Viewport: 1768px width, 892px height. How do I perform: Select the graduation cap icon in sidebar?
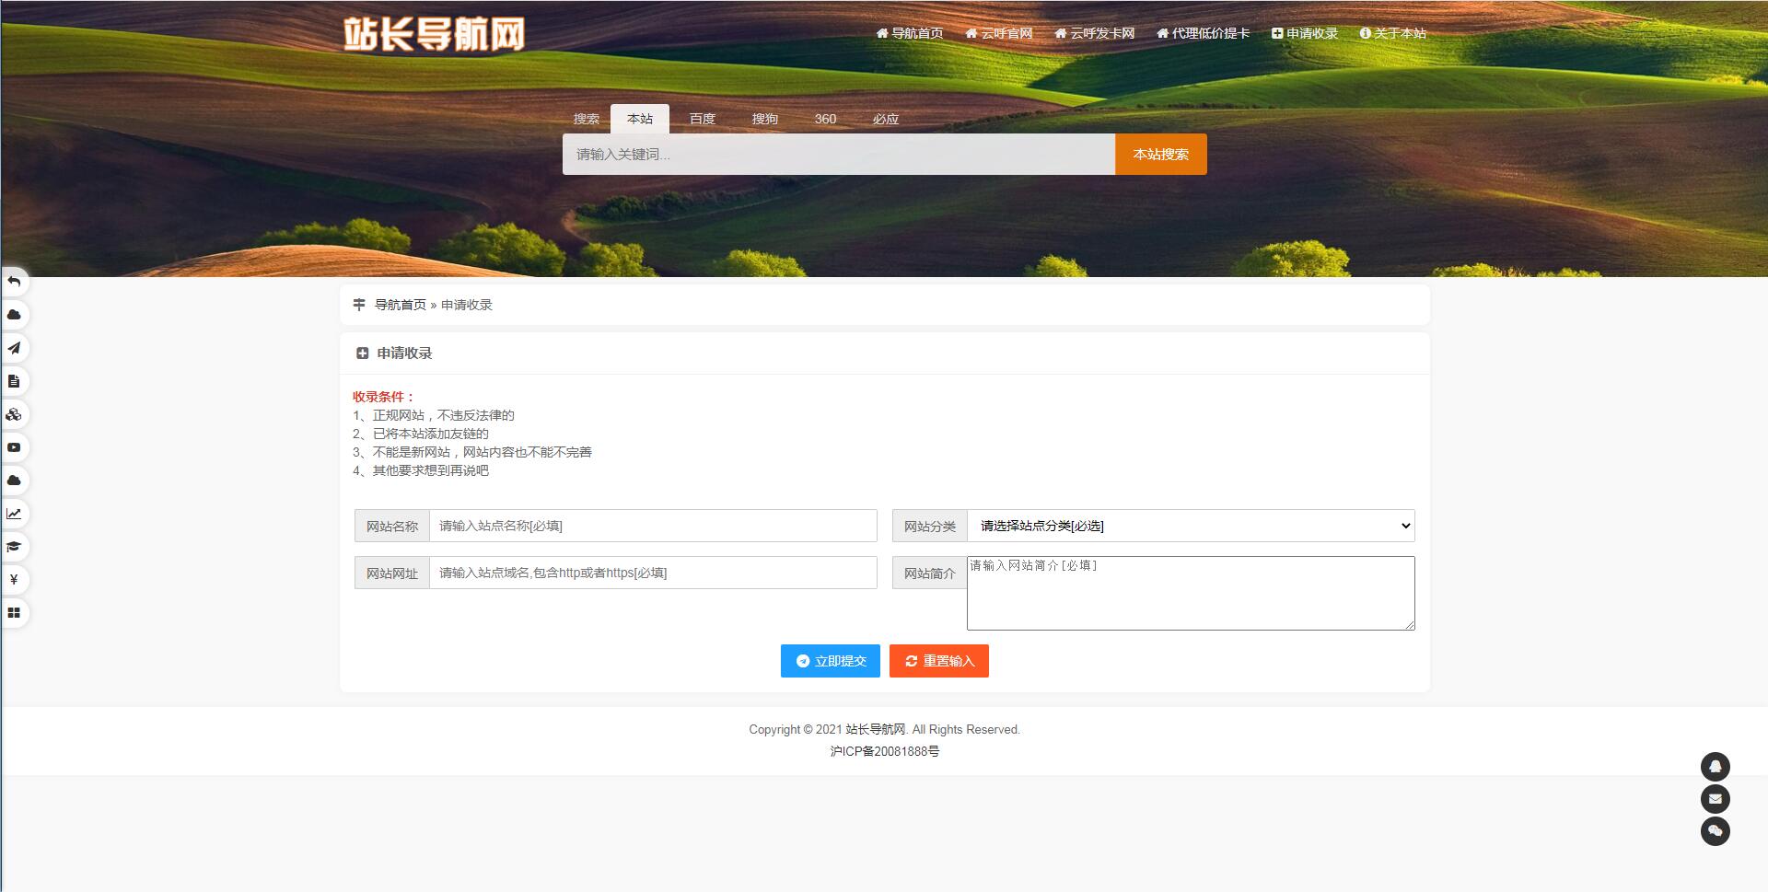[14, 547]
